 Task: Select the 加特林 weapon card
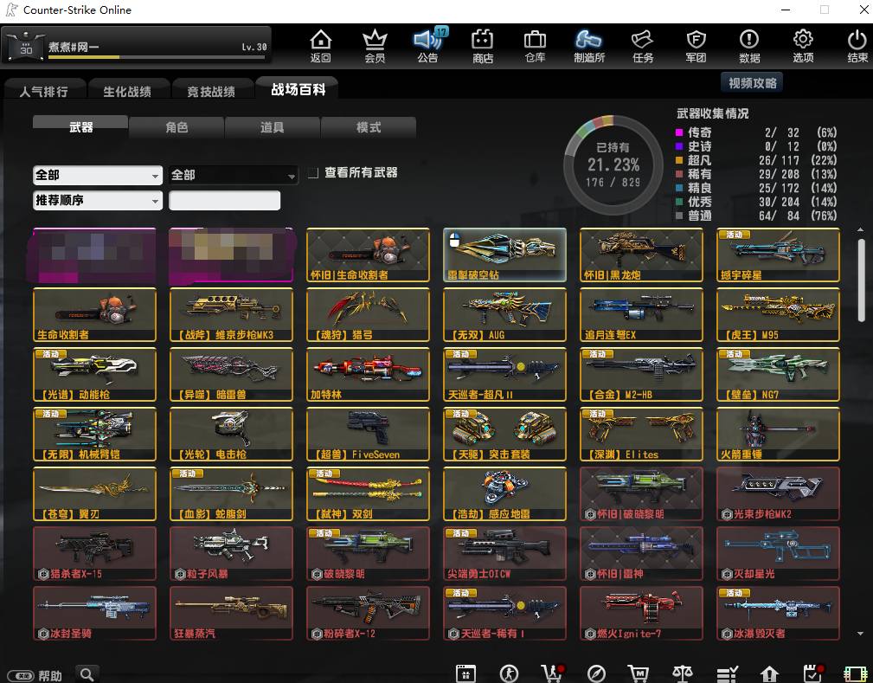368,374
